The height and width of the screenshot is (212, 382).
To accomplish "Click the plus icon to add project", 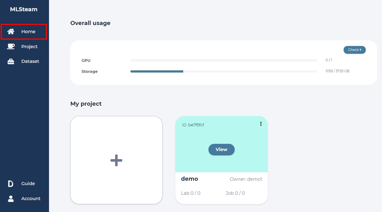I will pos(116,160).
